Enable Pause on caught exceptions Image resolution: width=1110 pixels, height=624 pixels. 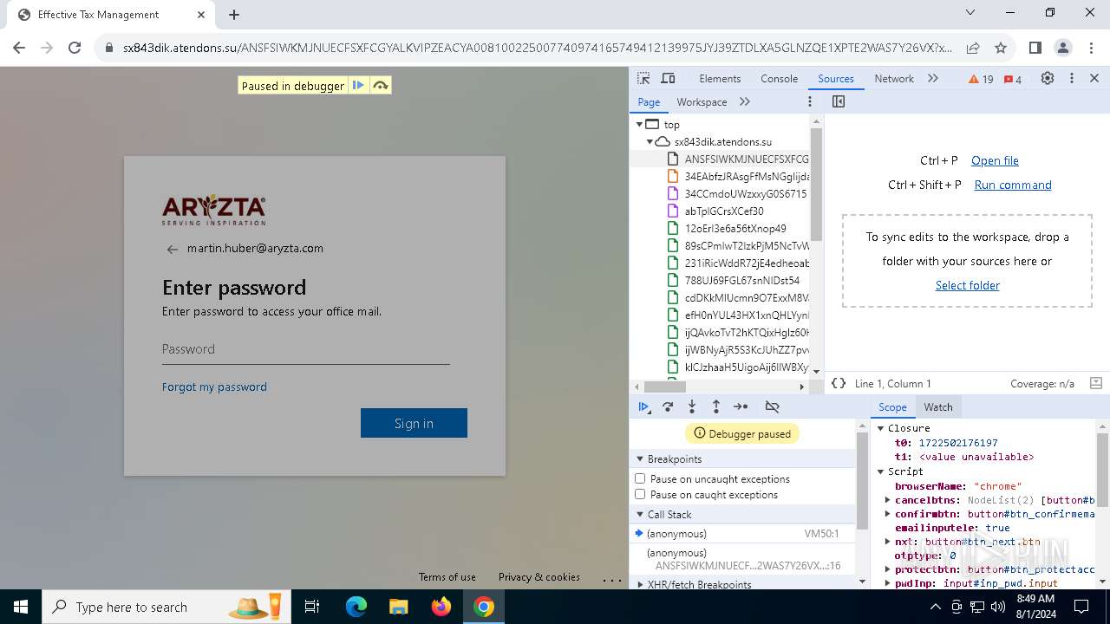click(x=640, y=494)
